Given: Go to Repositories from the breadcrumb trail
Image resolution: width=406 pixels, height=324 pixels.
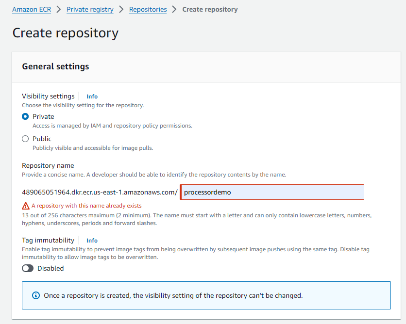Looking at the screenshot, I should point(148,9).
